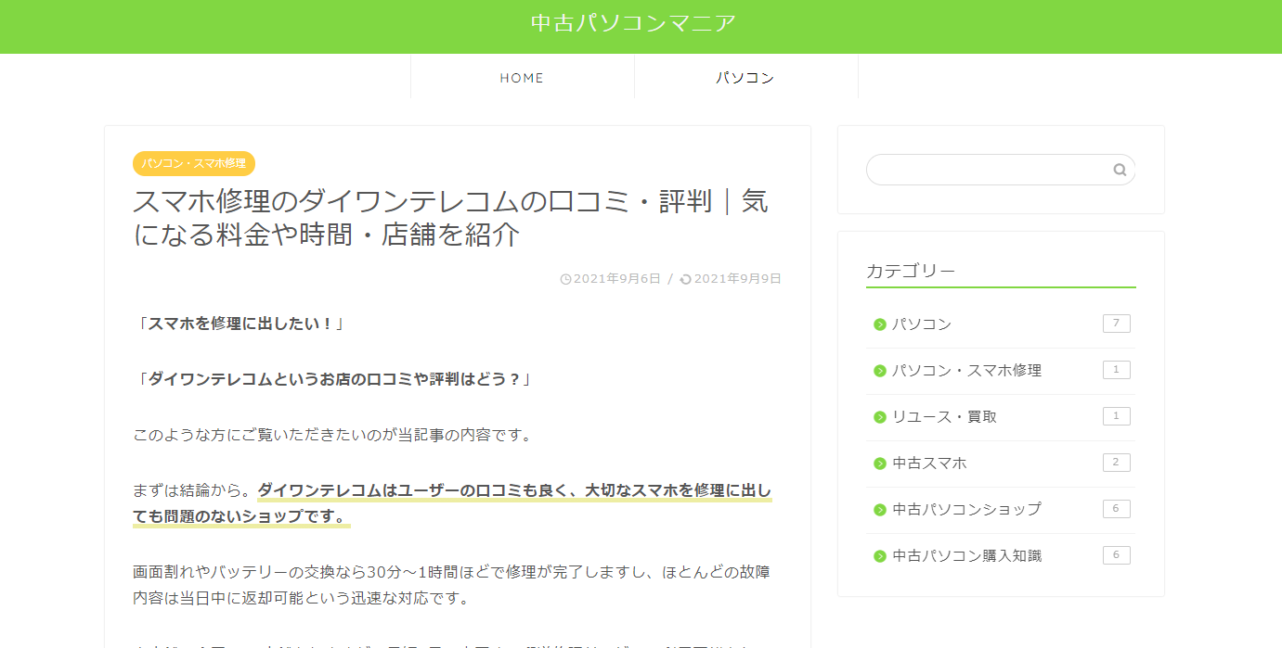Open the 中古パソコン購入知識 category
The width and height of the screenshot is (1282, 648).
click(x=966, y=556)
